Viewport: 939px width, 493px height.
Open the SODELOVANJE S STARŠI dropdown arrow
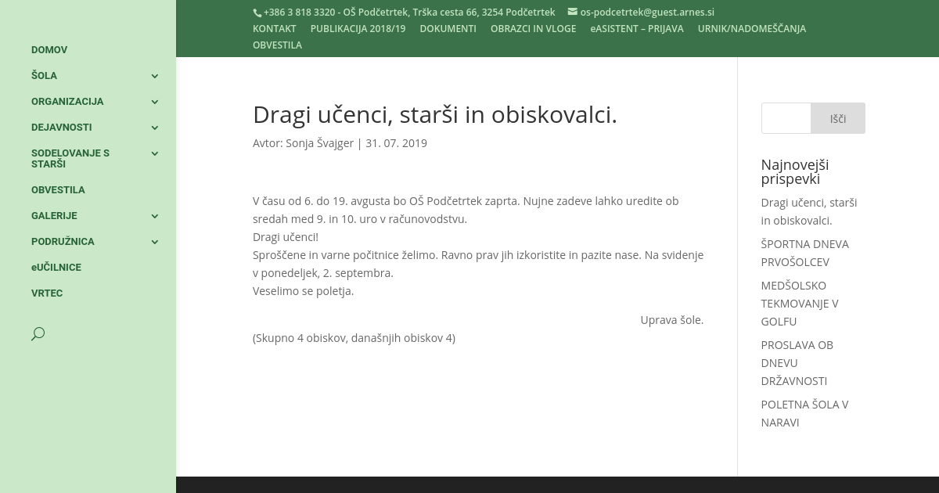(x=155, y=153)
